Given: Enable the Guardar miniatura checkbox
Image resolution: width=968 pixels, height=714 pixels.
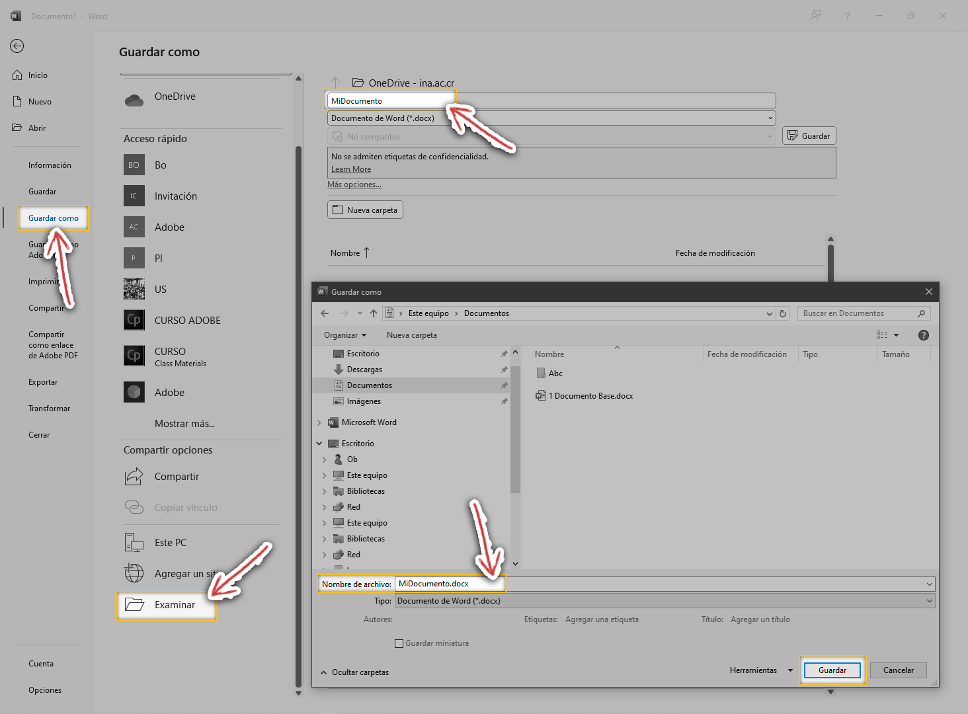Looking at the screenshot, I should (x=399, y=643).
